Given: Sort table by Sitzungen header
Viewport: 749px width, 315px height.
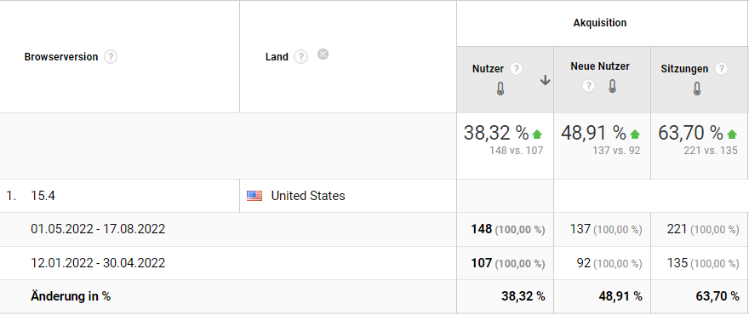Looking at the screenshot, I should 684,69.
